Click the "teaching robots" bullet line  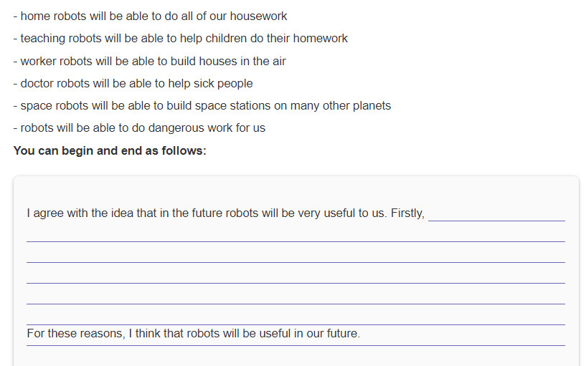click(x=181, y=39)
